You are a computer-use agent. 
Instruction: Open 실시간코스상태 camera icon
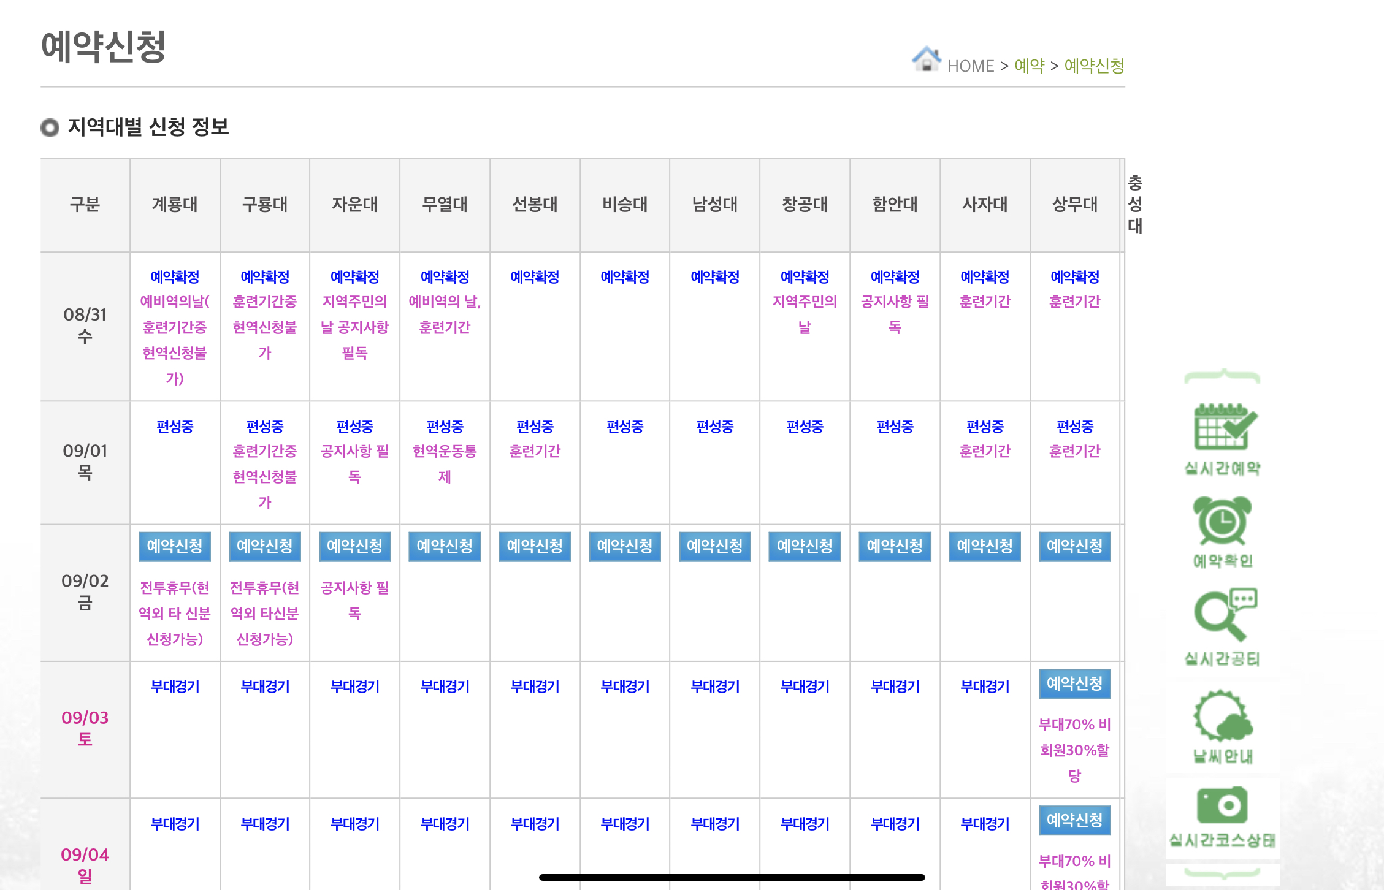coord(1222,805)
